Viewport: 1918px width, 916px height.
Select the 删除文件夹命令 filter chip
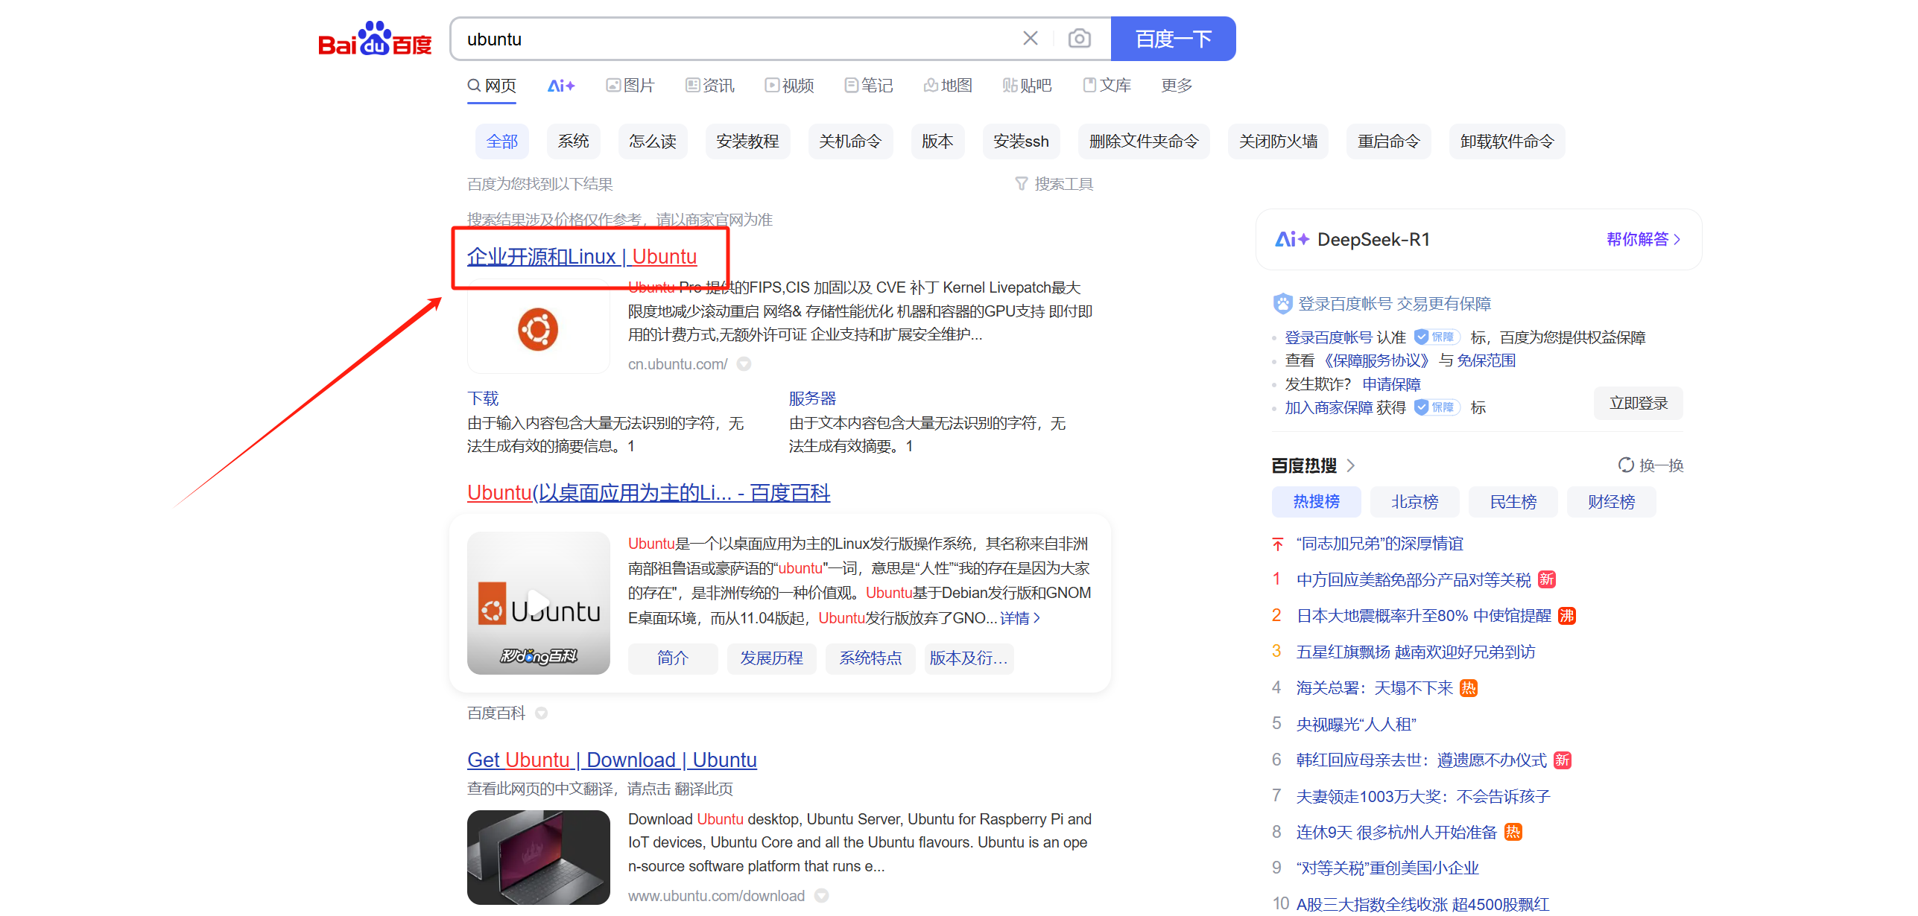click(x=1144, y=141)
